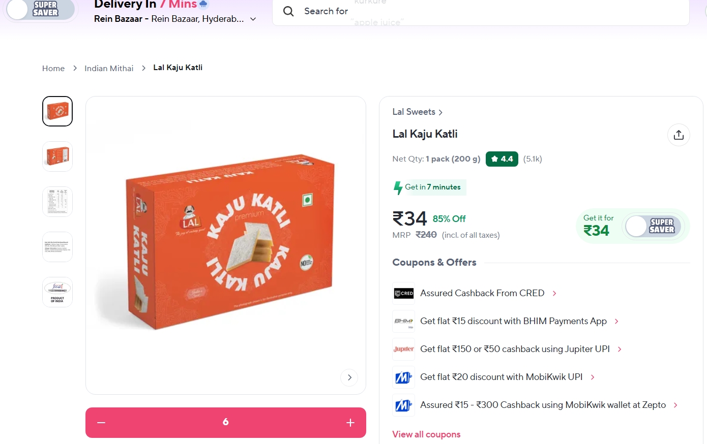Show the next product image with the arrow

click(349, 377)
